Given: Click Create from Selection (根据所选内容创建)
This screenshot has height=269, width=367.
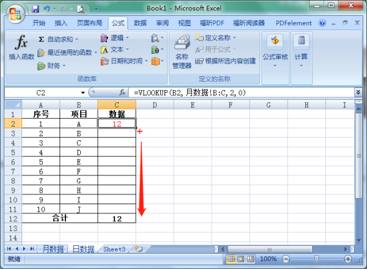Looking at the screenshot, I should click(x=225, y=61).
